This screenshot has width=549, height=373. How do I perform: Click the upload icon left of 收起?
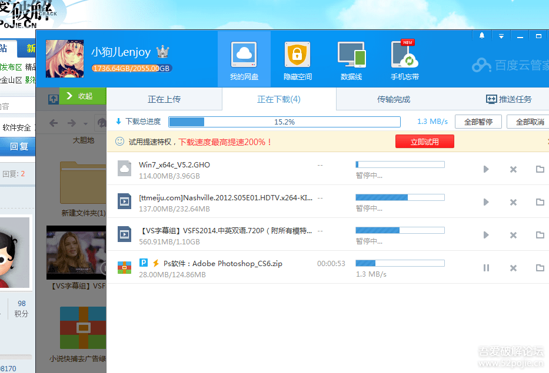point(53,99)
